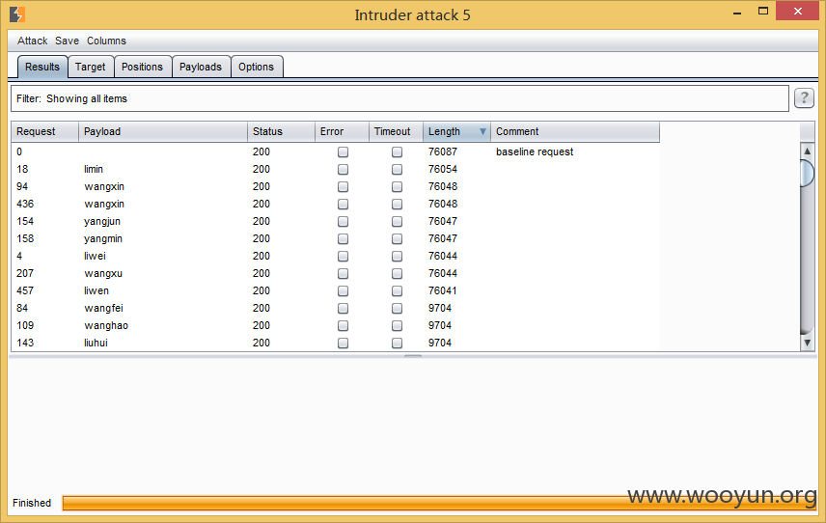Image resolution: width=826 pixels, height=523 pixels.
Task: Sort results by Status column header
Action: 281,131
